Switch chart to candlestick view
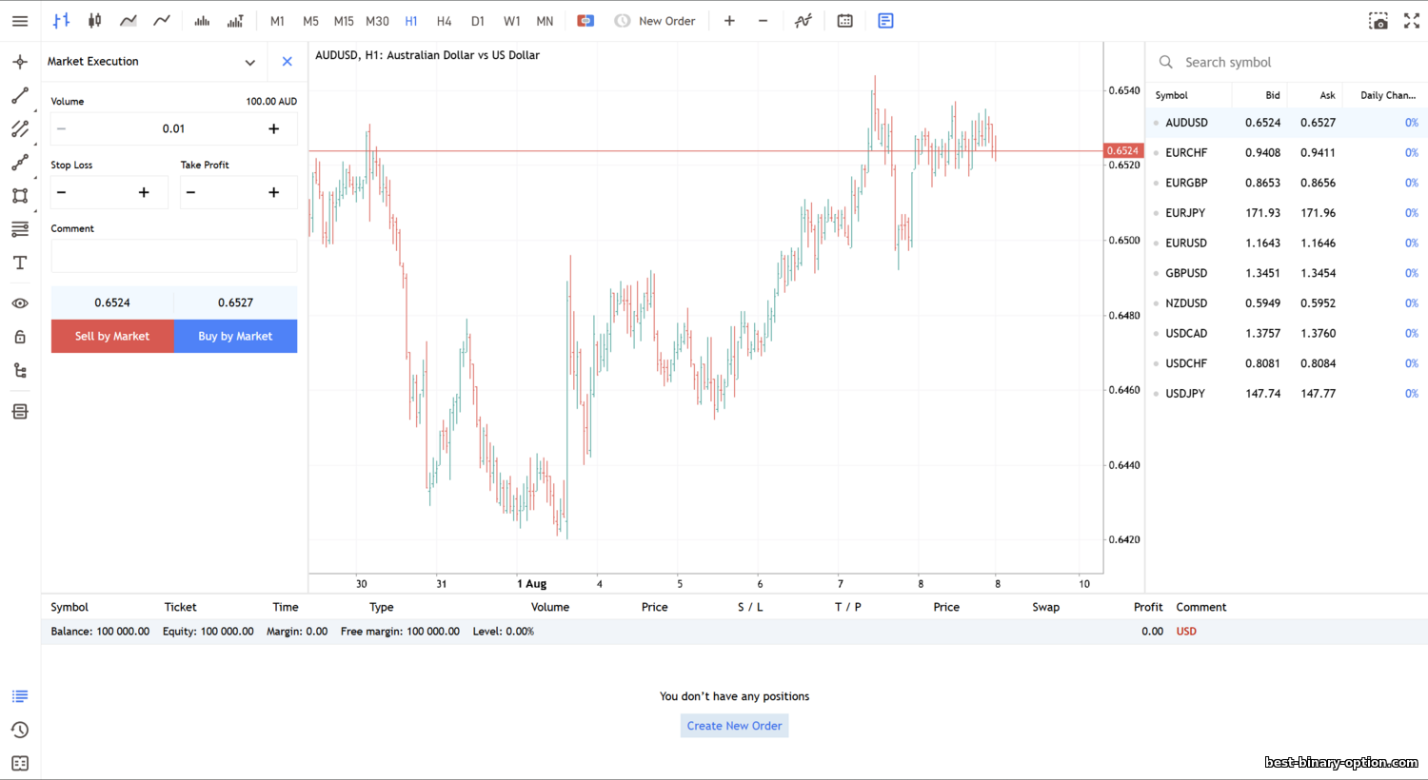This screenshot has height=780, width=1428. [x=95, y=21]
